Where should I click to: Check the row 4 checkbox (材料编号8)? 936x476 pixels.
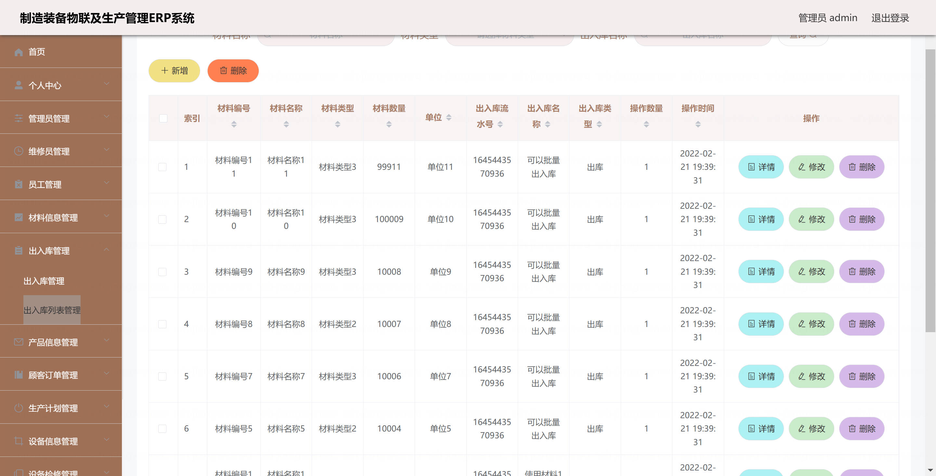(x=162, y=324)
